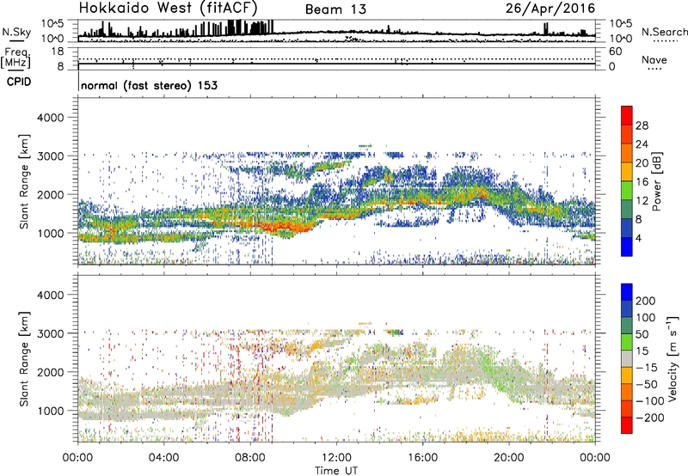The image size is (688, 476).
Task: Click the '-100' label on Velocity colorbar
Action: [650, 401]
